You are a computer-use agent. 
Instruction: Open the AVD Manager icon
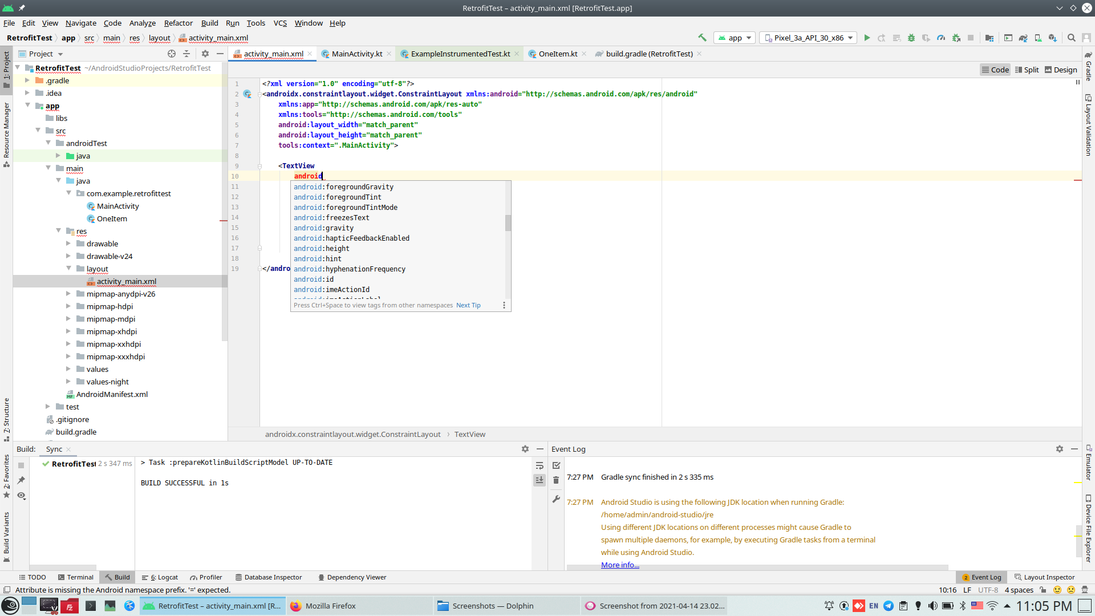click(1038, 38)
